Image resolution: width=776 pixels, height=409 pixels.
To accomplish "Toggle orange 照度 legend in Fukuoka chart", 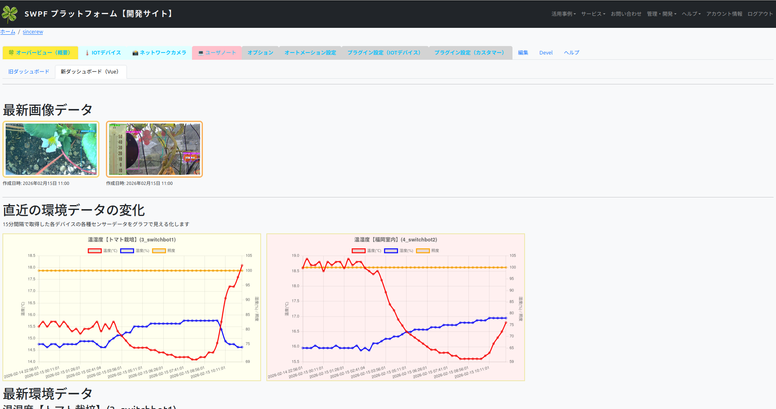I will 423,251.
